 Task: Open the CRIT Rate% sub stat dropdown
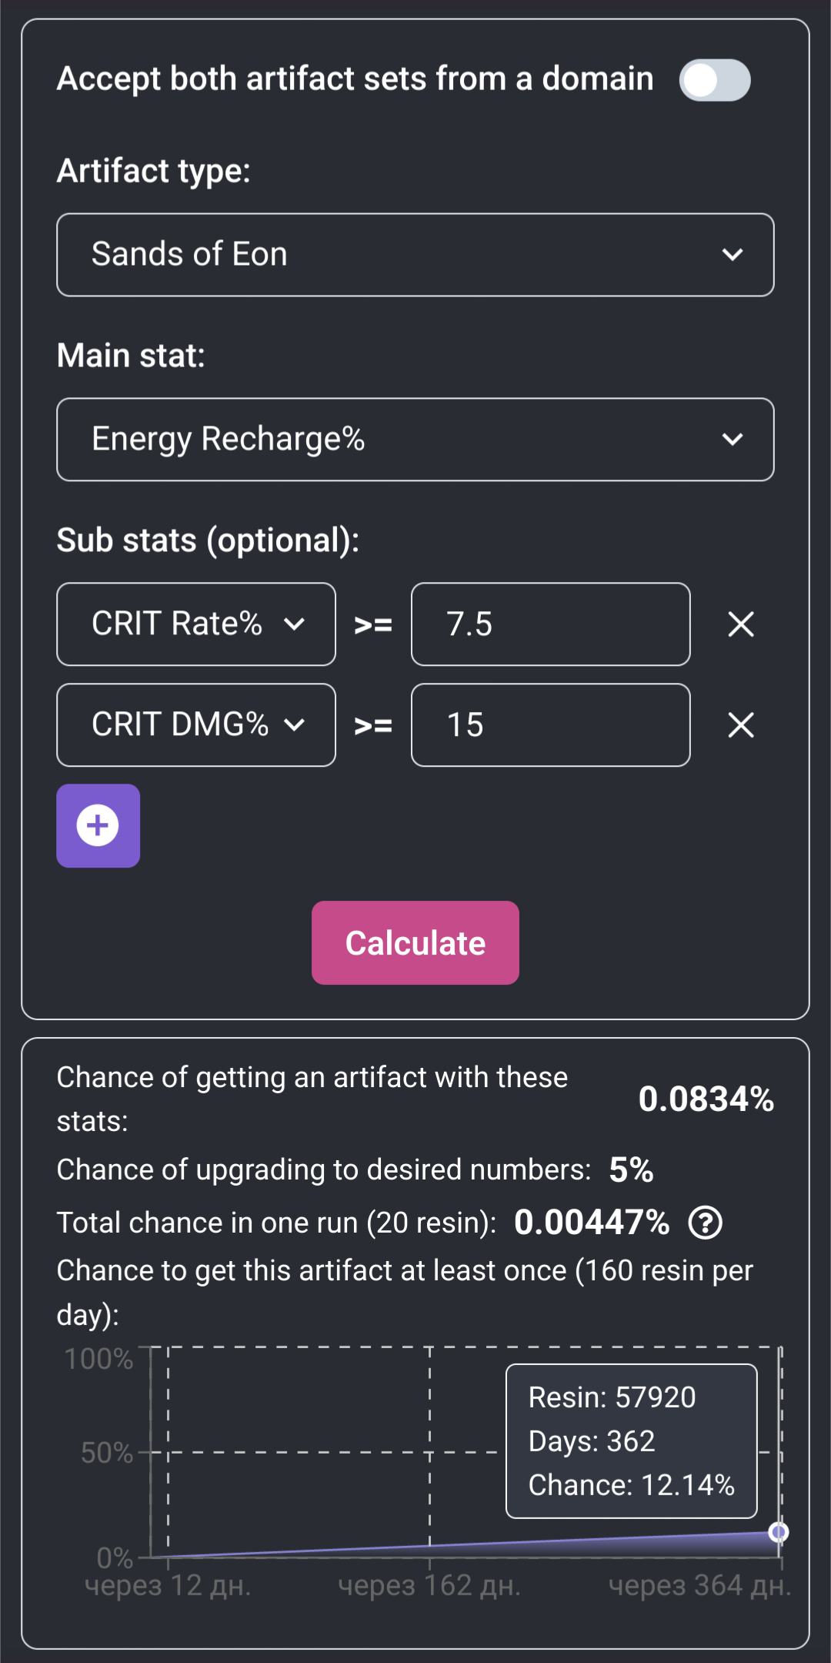tap(196, 624)
